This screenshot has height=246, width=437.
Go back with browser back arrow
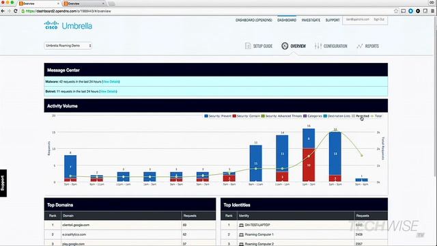3,11
